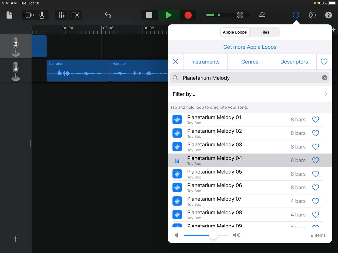Preview Planetarium Melody 01 loop icon

[x=177, y=119]
